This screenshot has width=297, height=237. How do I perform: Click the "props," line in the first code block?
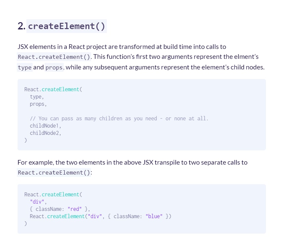pyautogui.click(x=38, y=104)
